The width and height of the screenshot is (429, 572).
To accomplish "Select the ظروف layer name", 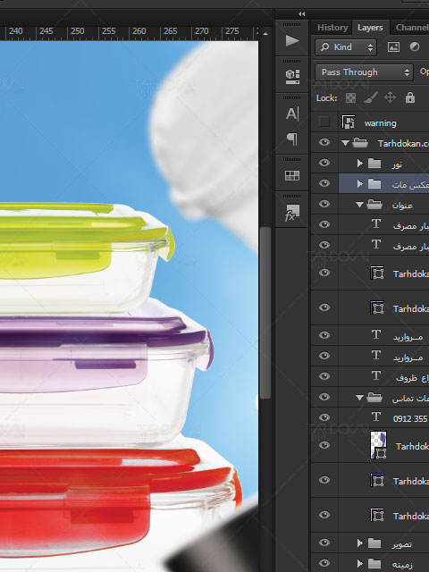I will point(412,377).
